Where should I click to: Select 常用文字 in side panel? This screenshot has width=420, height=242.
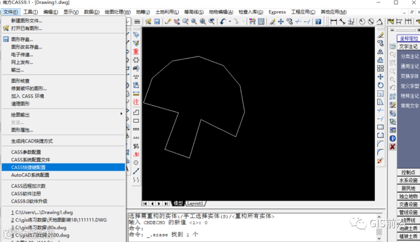pos(409,106)
